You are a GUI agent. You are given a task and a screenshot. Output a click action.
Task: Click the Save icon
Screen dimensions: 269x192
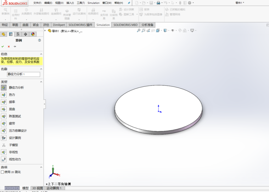[151, 3]
